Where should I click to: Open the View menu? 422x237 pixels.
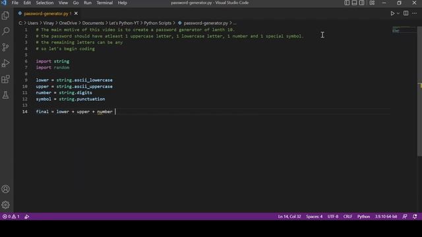[x=63, y=3]
